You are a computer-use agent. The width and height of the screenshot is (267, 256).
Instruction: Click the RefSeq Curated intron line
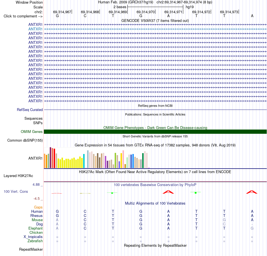(x=155, y=110)
